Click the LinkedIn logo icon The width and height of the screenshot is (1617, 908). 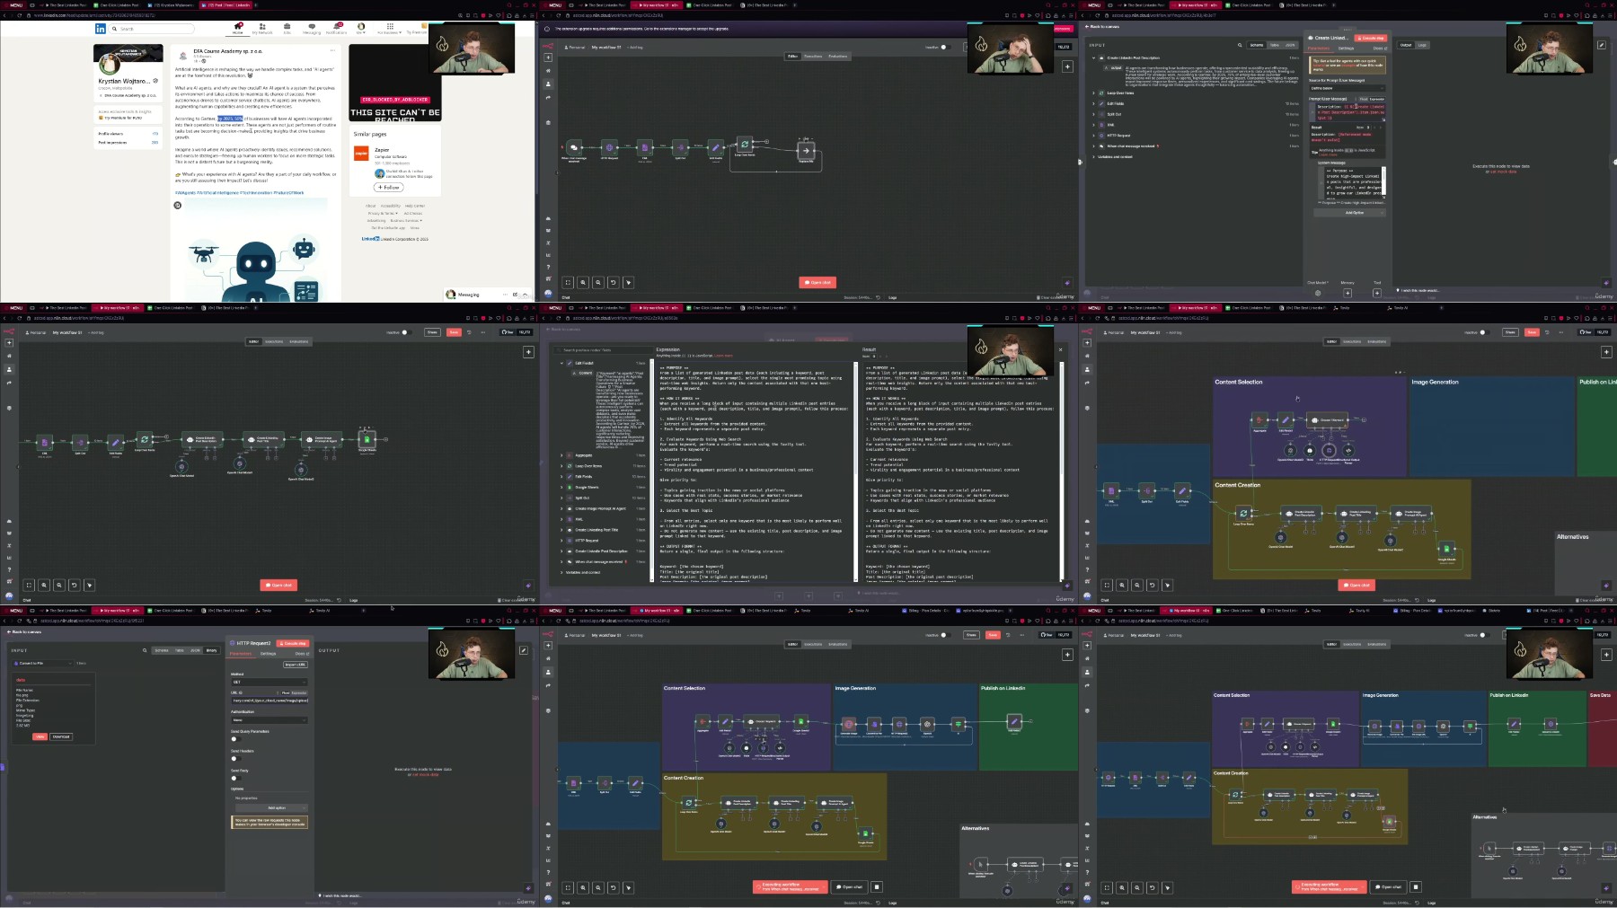click(x=101, y=29)
